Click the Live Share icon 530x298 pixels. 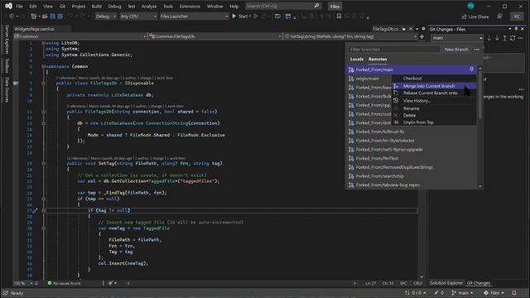click(x=464, y=17)
